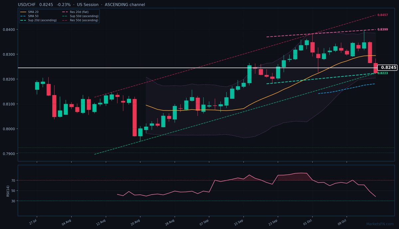Click the 12 Aug date label
The width and height of the screenshot is (399, 229).
(101, 222)
